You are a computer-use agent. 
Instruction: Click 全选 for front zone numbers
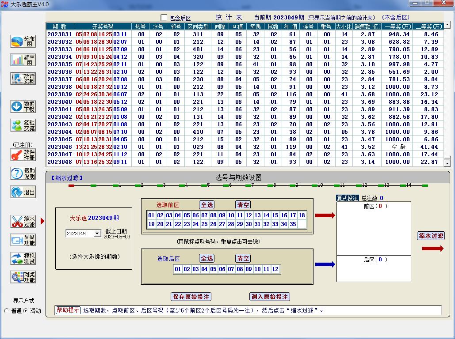coord(207,205)
